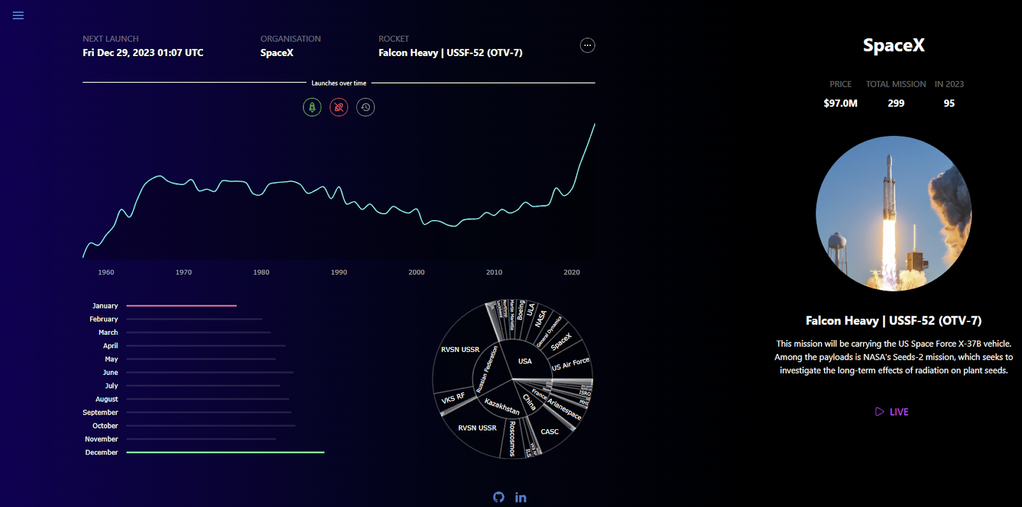Click the 95 launches in 2023 value
1022x507 pixels.
(x=949, y=103)
